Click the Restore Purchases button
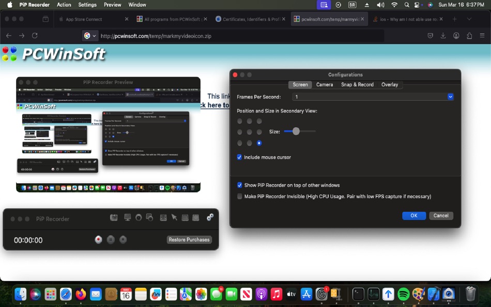This screenshot has height=307, width=491. click(189, 240)
